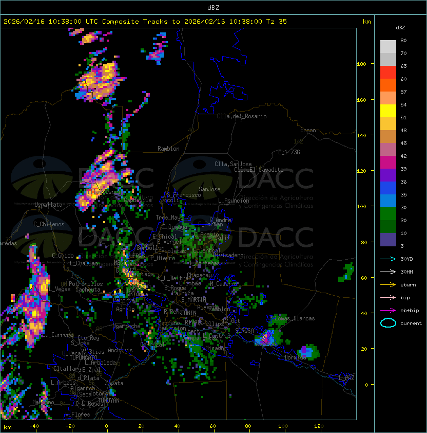This screenshot has height=433, width=427.
Task: Click the 30HM white arrow legend icon
Action: click(x=388, y=272)
